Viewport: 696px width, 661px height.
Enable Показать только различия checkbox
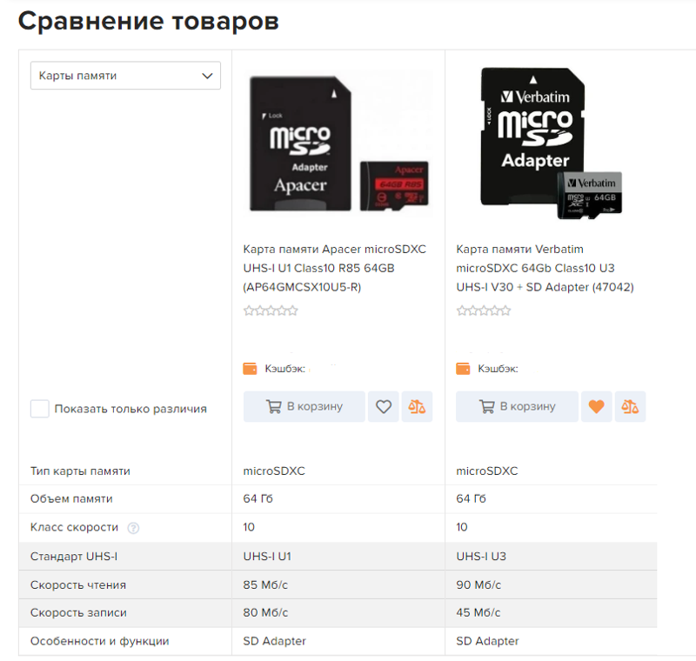coord(39,409)
